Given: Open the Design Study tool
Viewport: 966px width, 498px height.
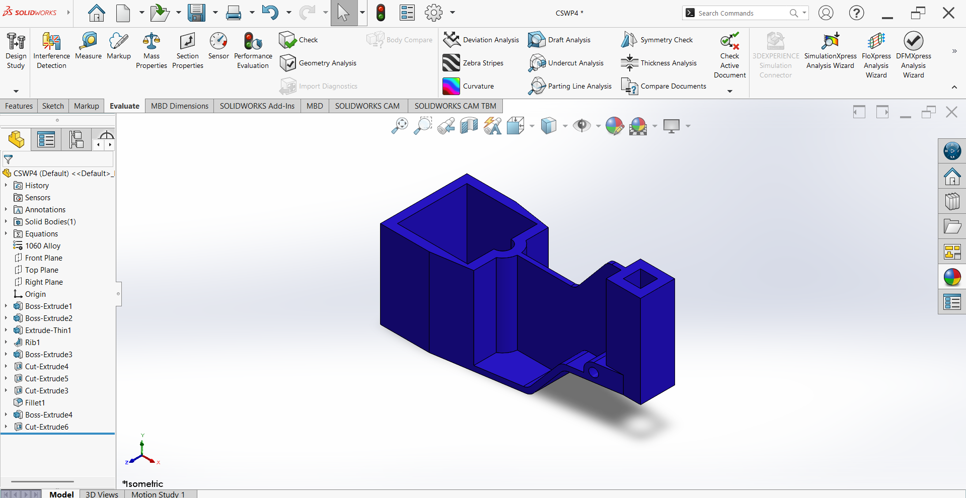Looking at the screenshot, I should (x=16, y=51).
